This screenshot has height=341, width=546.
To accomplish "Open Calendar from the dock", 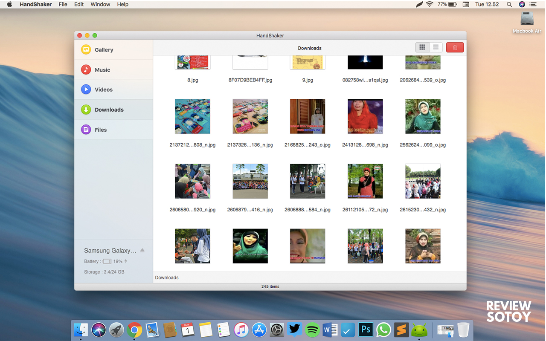I will (188, 330).
